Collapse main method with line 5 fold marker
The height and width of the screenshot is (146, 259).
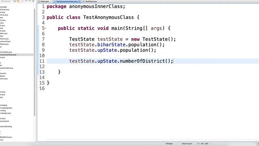(x=46, y=28)
